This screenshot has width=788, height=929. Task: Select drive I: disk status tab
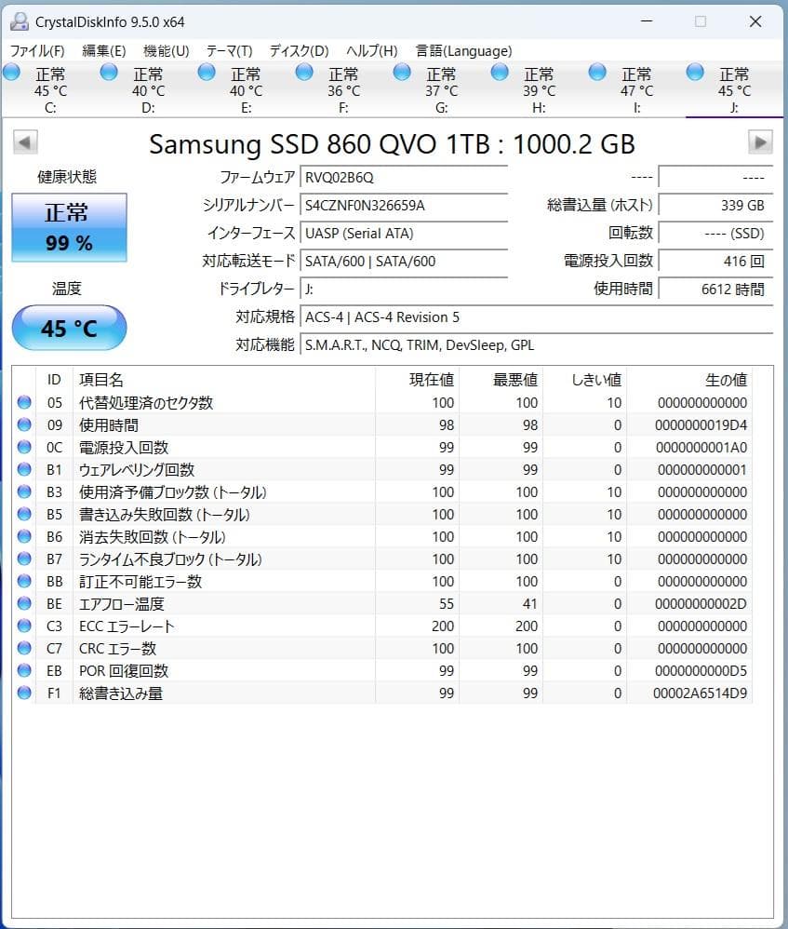[635, 90]
